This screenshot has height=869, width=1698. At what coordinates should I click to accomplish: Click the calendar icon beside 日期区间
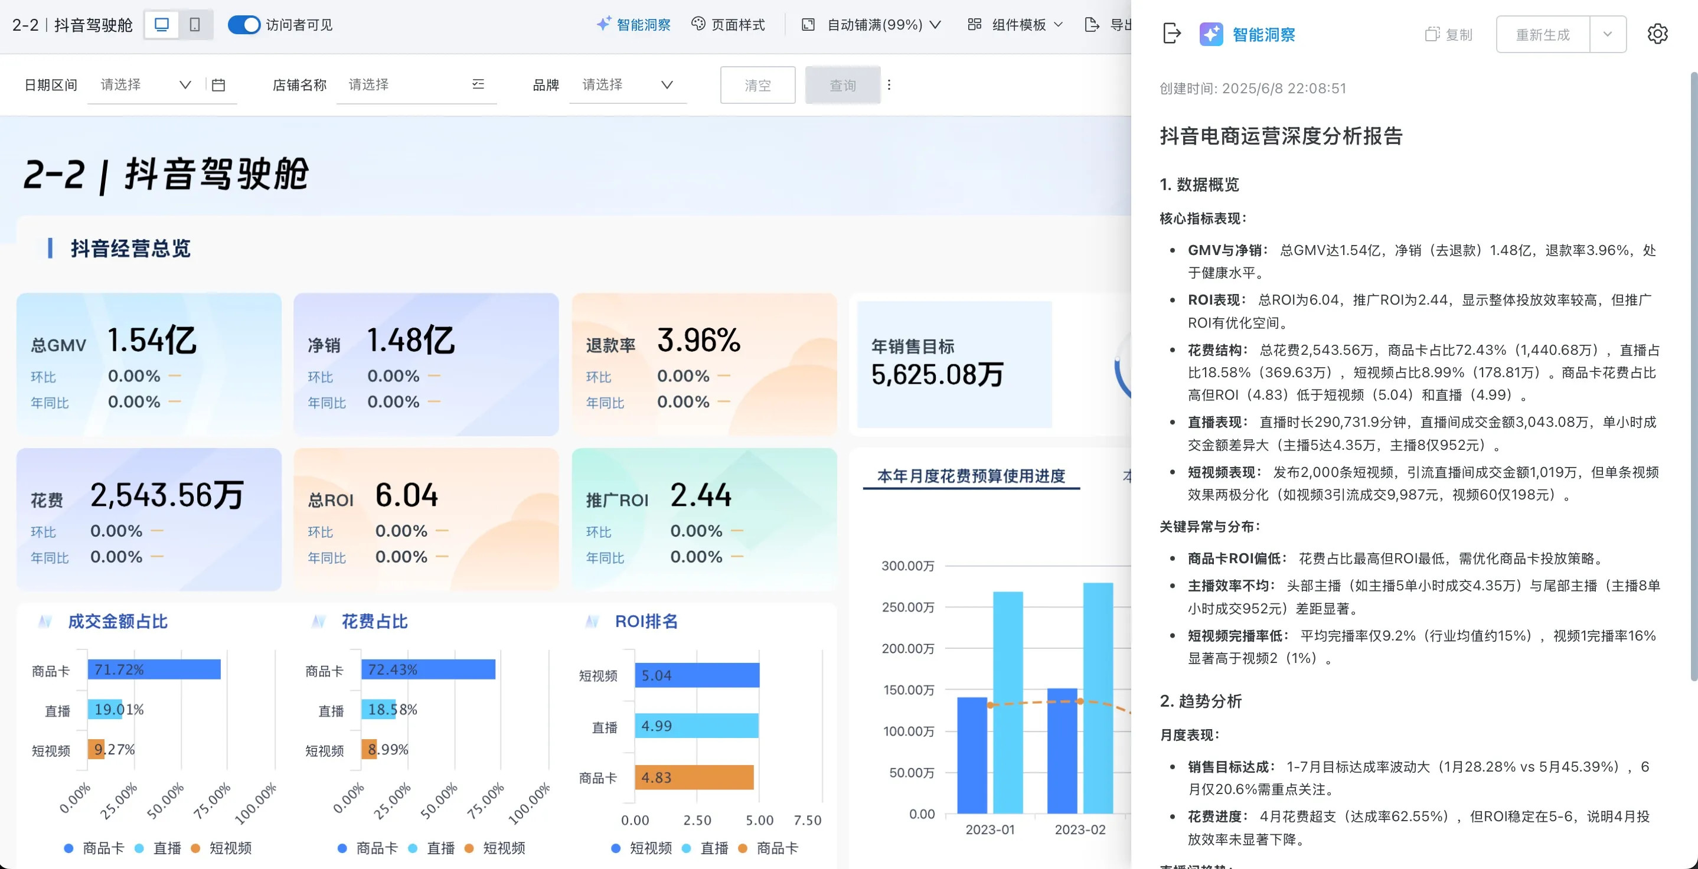tap(219, 85)
